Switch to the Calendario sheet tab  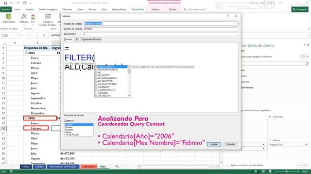point(88,167)
